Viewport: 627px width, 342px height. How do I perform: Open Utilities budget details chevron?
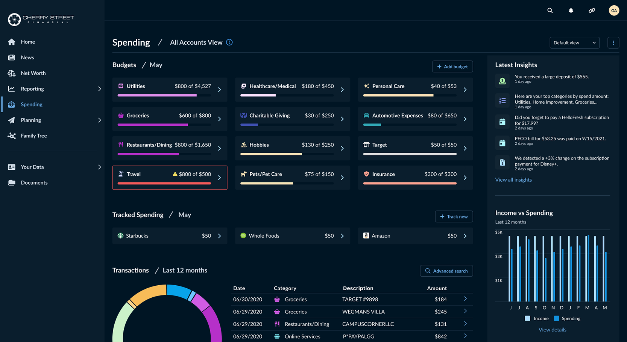pyautogui.click(x=220, y=90)
